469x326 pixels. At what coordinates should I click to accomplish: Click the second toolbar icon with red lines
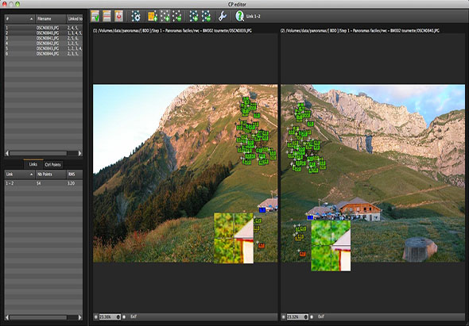[x=107, y=16]
